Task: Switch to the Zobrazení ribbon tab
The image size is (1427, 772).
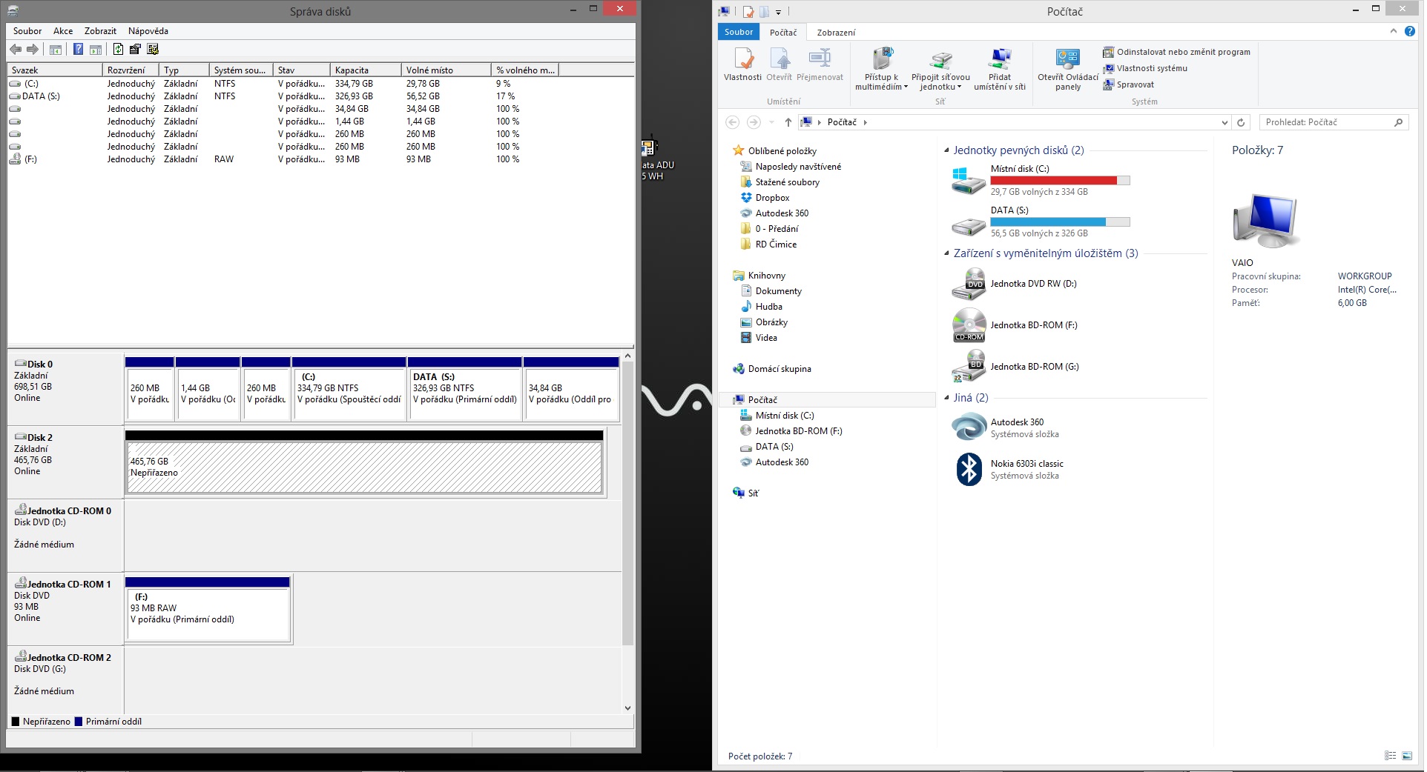Action: point(835,33)
